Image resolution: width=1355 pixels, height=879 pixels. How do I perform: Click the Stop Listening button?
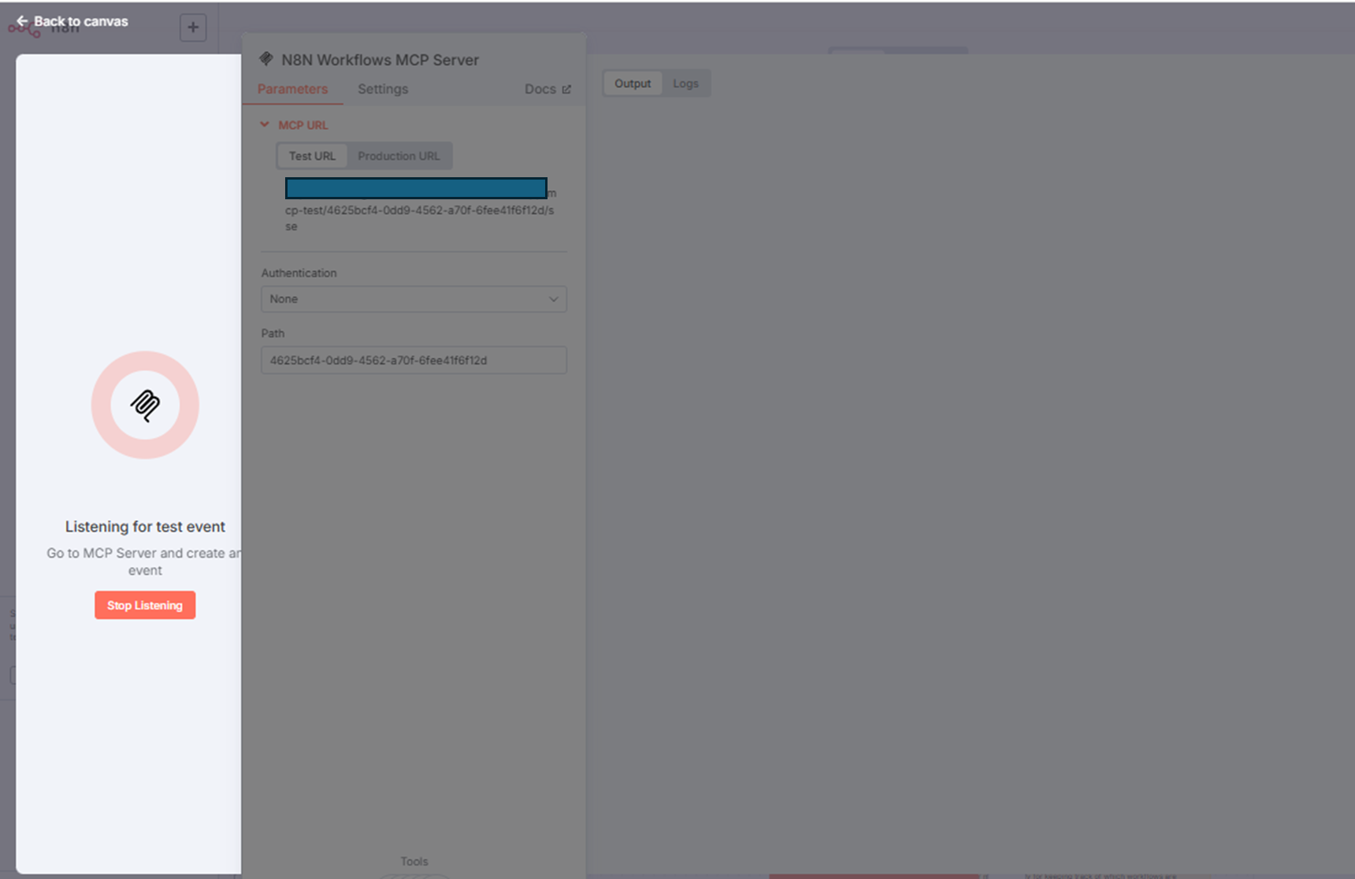pyautogui.click(x=145, y=605)
